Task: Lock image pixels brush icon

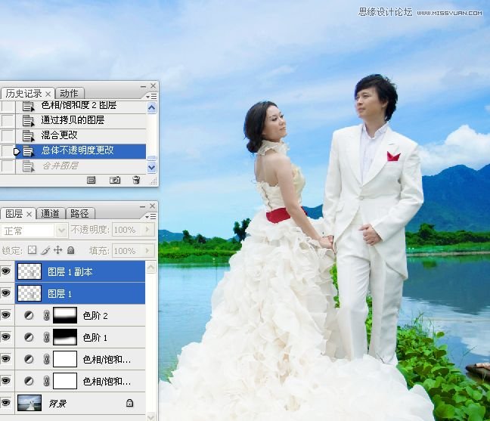Action: click(x=45, y=250)
